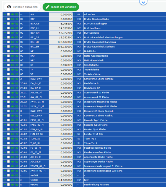Screen dimensions: 166x187
Task: Select the text 'Brutto-Rauminhalt Seehaus'
Action: tap(99, 47)
